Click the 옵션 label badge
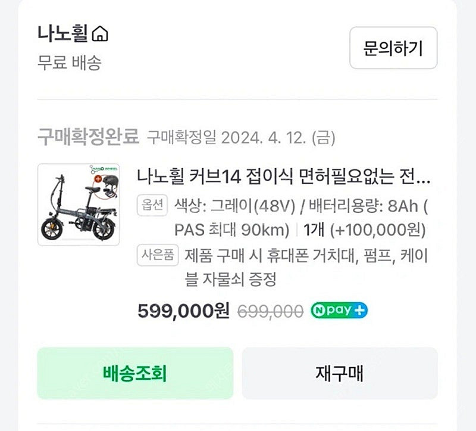The height and width of the screenshot is (431, 476). pyautogui.click(x=154, y=206)
